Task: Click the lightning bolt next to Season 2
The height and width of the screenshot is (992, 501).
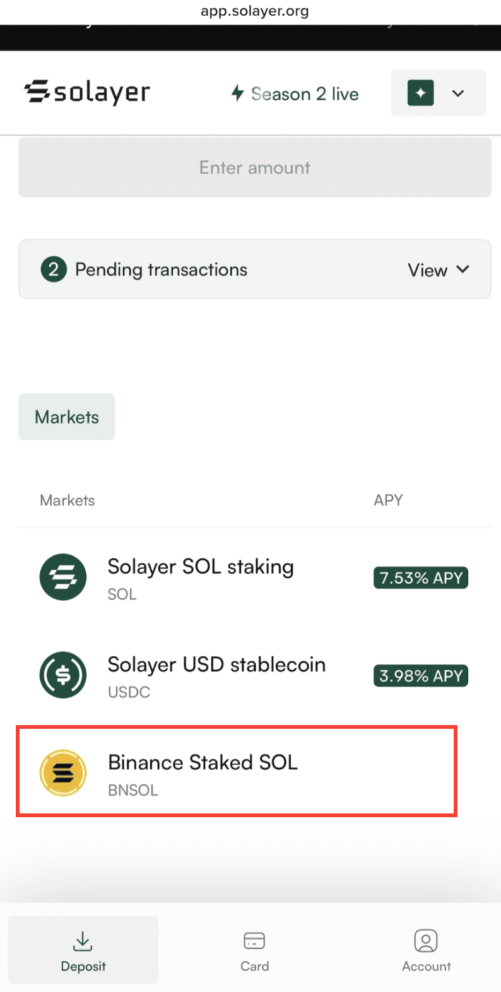Action: click(237, 93)
